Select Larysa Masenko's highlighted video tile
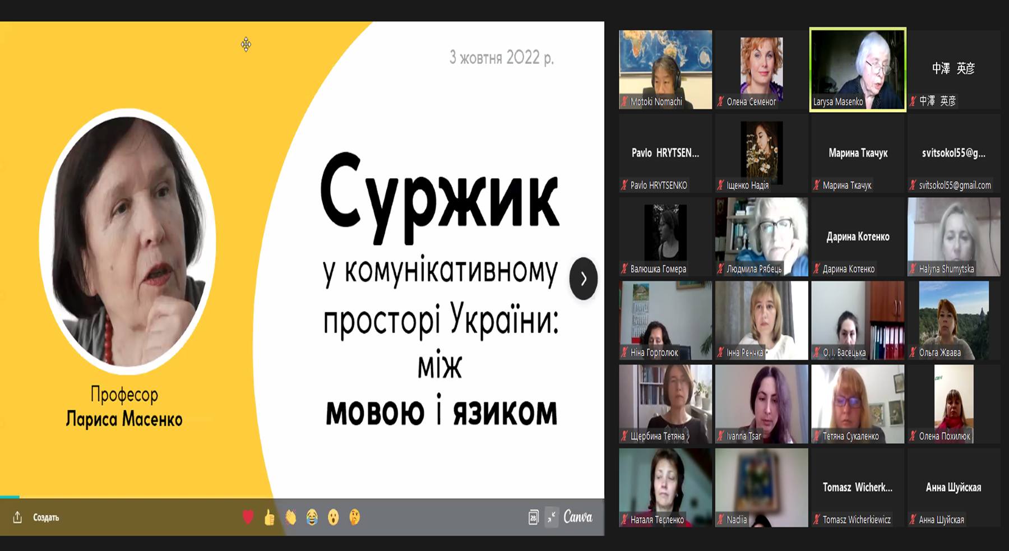The image size is (1009, 551). tap(857, 70)
